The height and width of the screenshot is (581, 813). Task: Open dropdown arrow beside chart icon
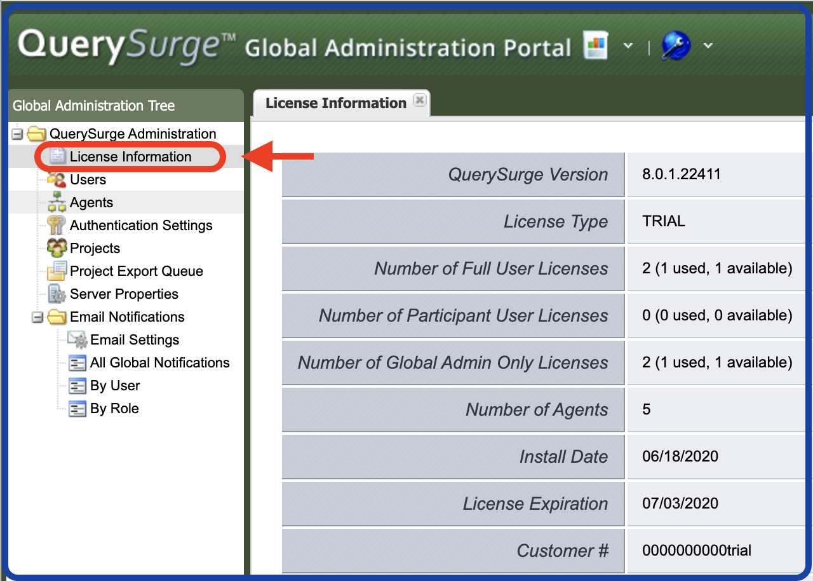pyautogui.click(x=628, y=46)
